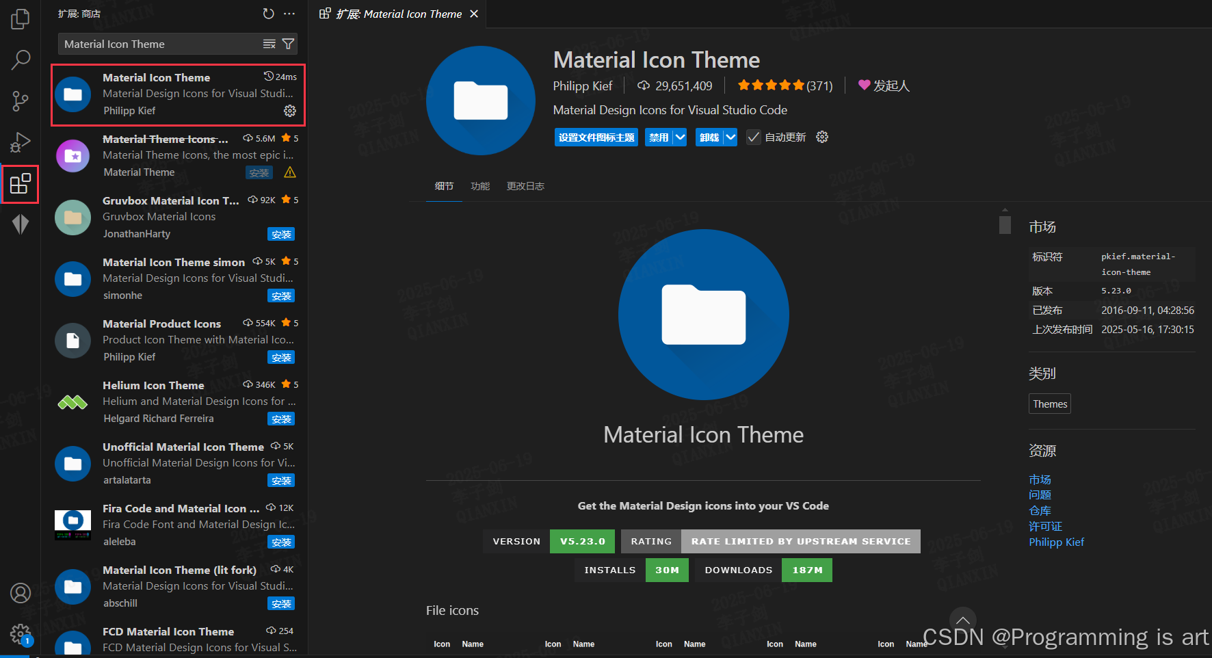Screen dimensions: 1212x658
Task: Click Set File Icon Theme button
Action: point(596,137)
